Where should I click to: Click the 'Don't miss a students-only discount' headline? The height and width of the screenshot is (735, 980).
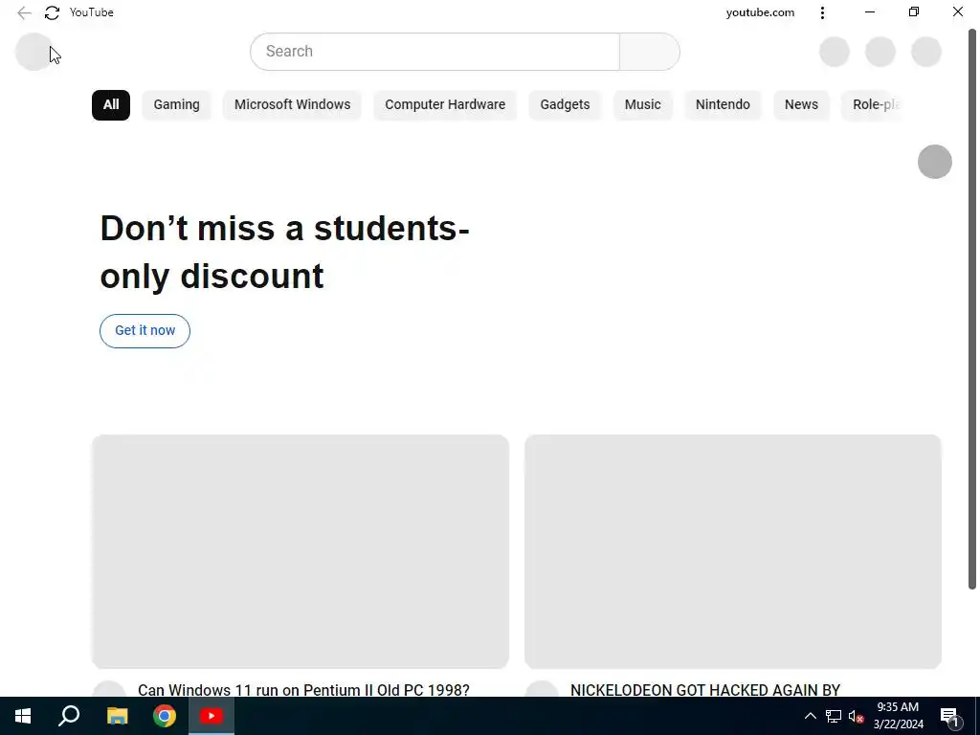coord(284,252)
